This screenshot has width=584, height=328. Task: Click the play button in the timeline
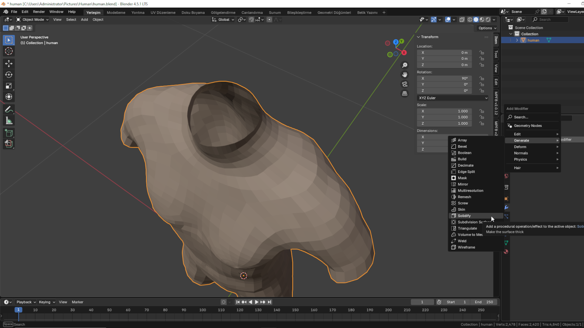[x=256, y=302]
